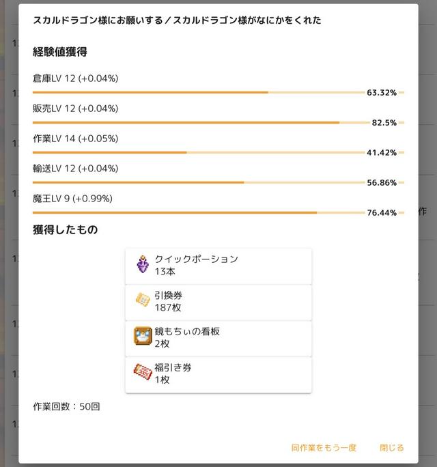Viewport: 437px width, 467px height.
Task: Select the 福引き券 1枚 item card
Action: pos(218,374)
